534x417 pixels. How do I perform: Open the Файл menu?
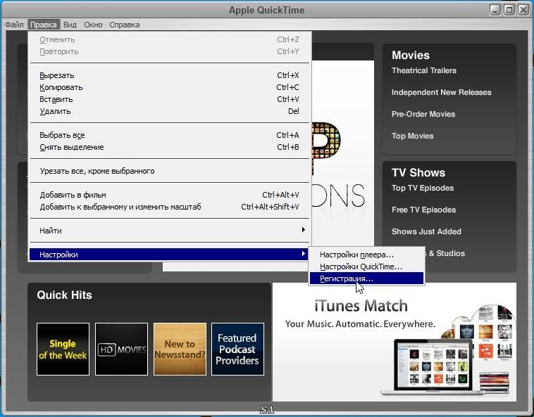(14, 25)
